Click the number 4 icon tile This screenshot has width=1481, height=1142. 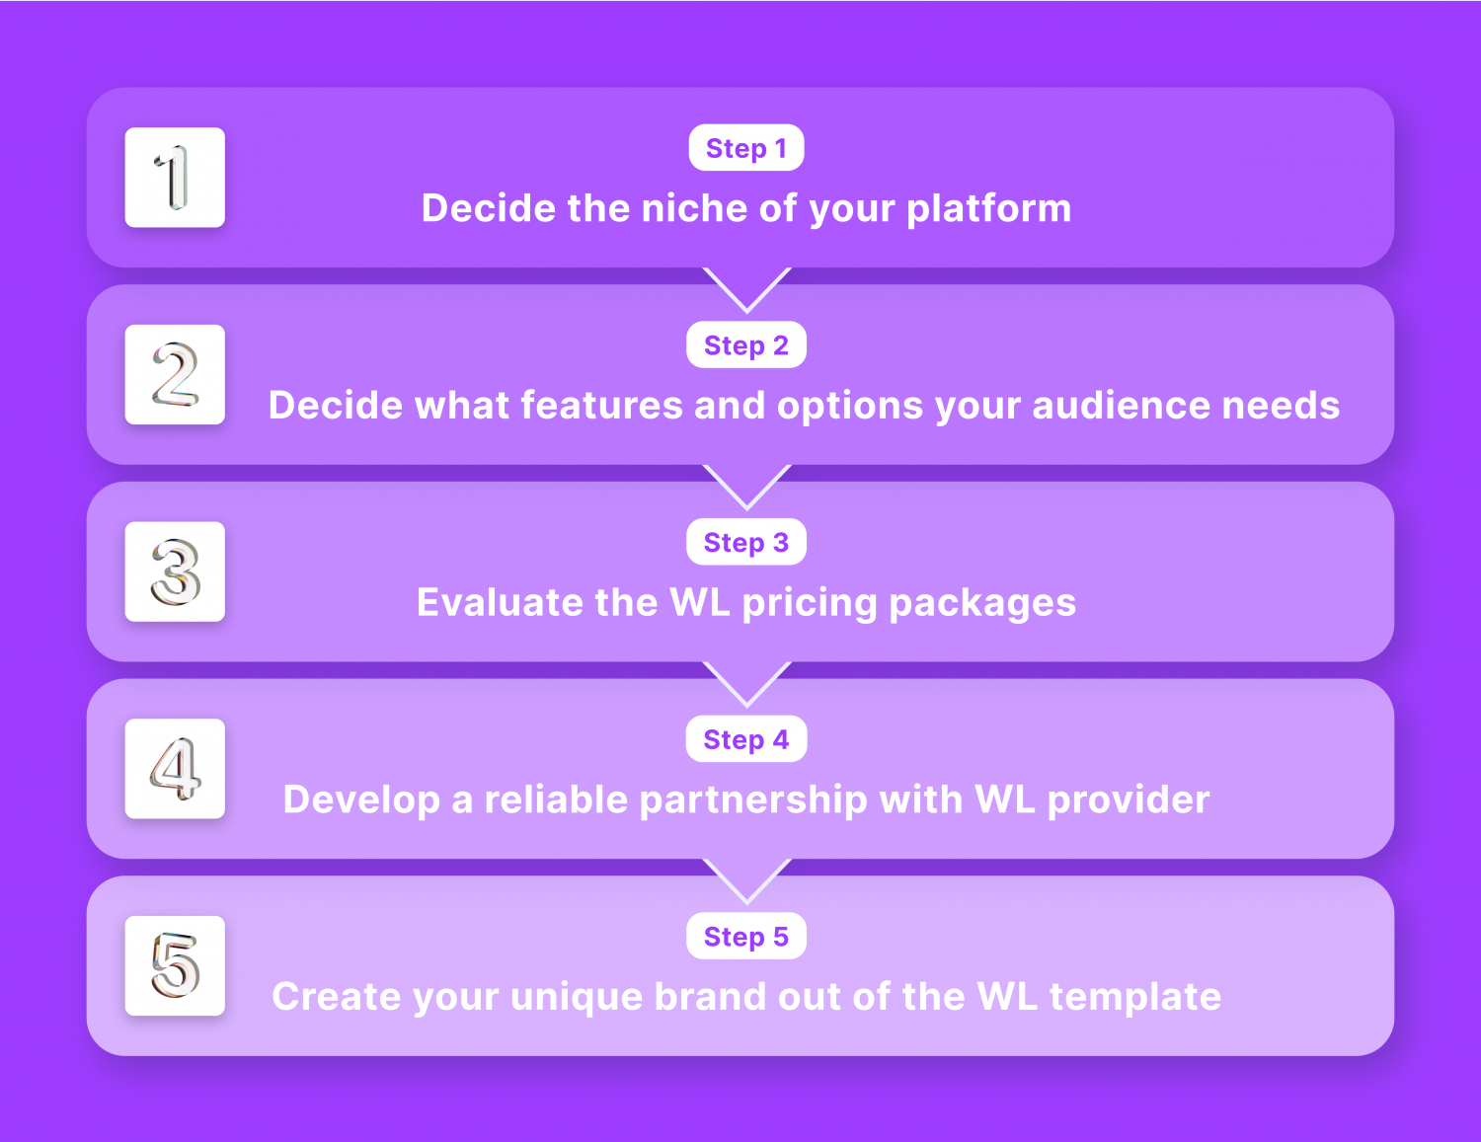(175, 769)
